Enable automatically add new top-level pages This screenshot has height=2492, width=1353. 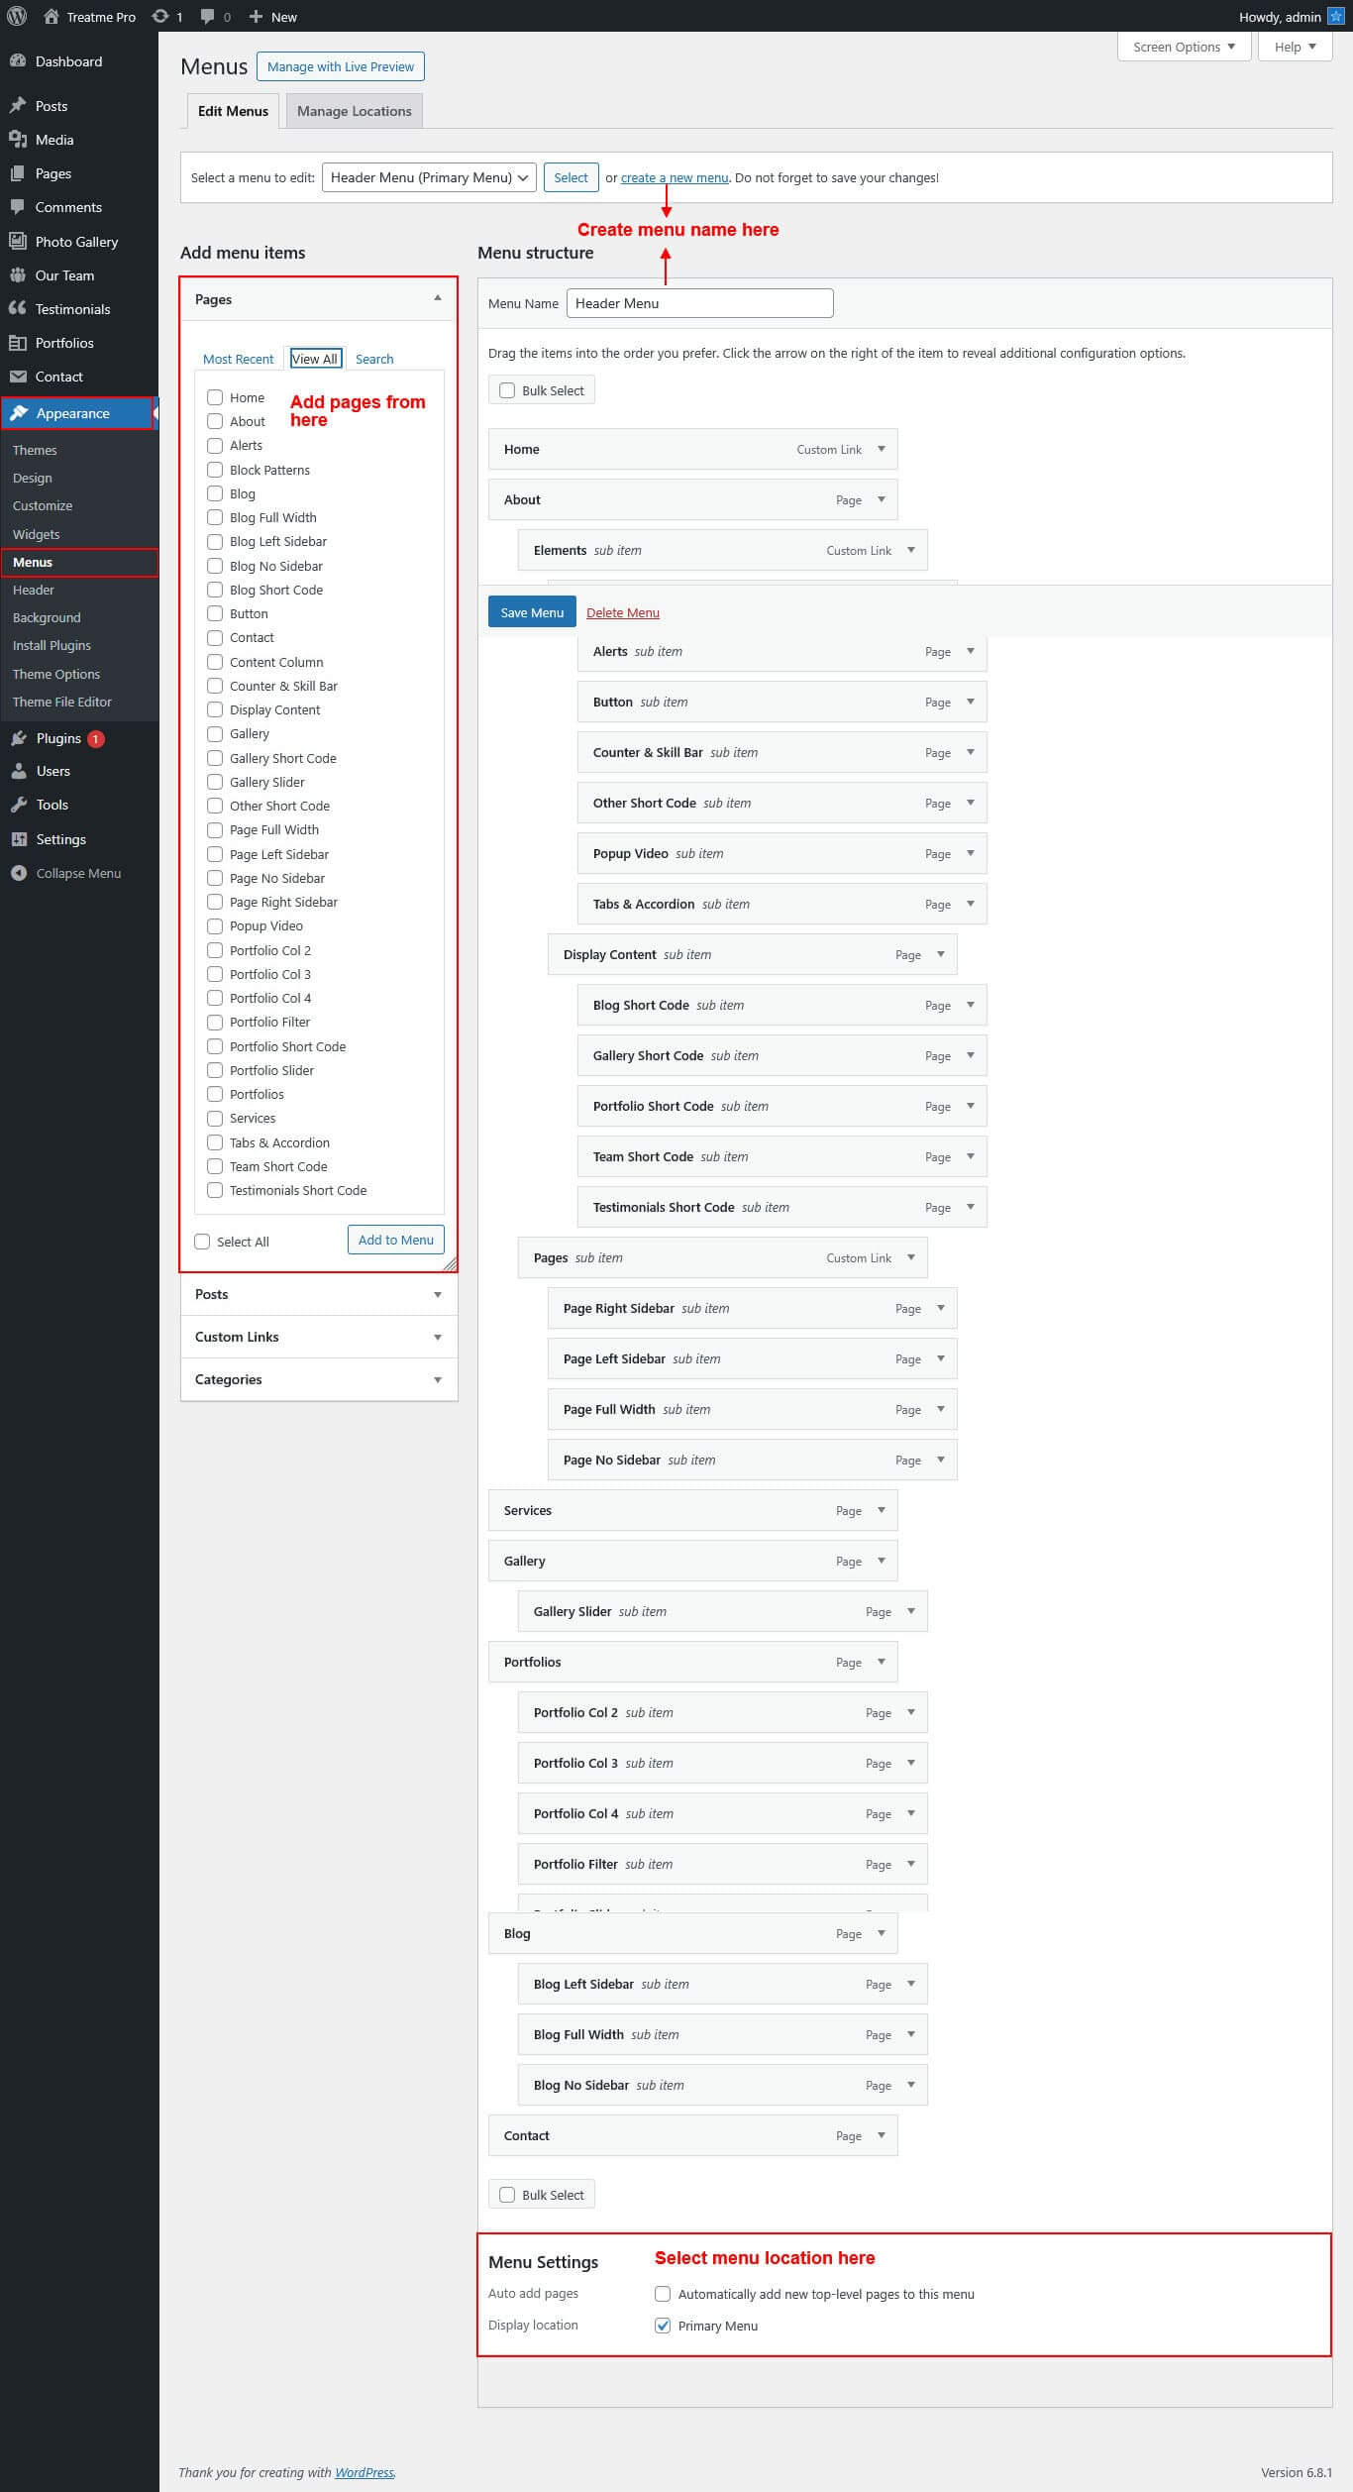click(663, 2294)
